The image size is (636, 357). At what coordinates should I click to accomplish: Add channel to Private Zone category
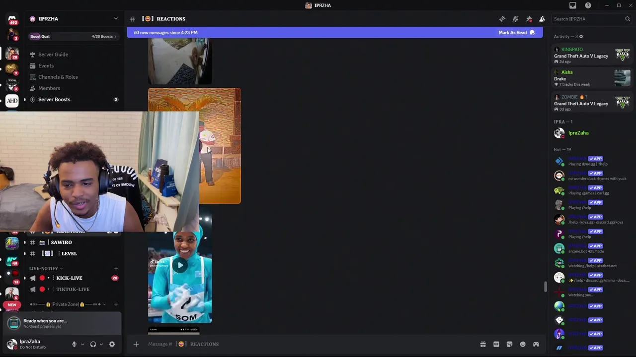(116, 304)
